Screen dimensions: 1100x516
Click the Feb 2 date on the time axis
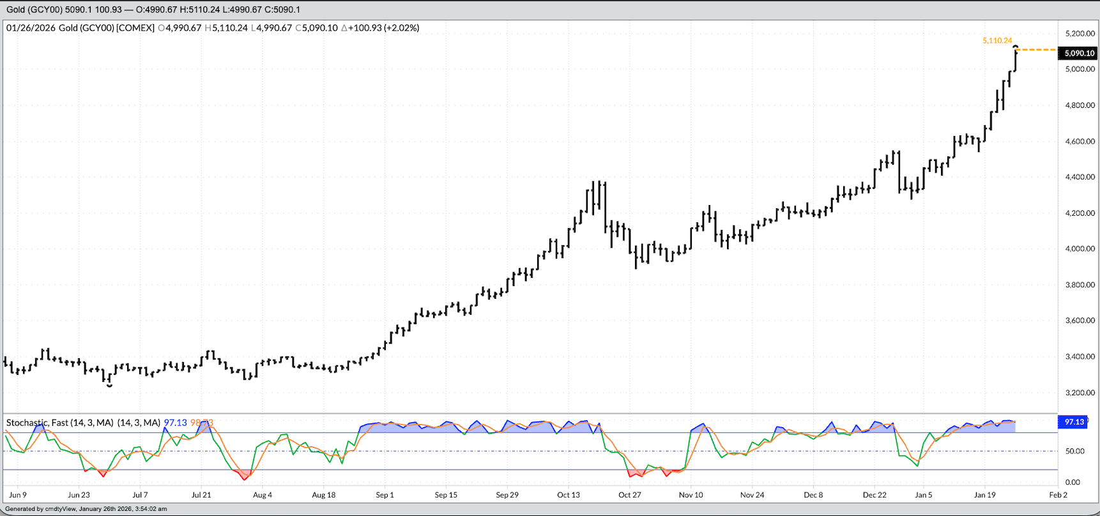[x=1058, y=495]
